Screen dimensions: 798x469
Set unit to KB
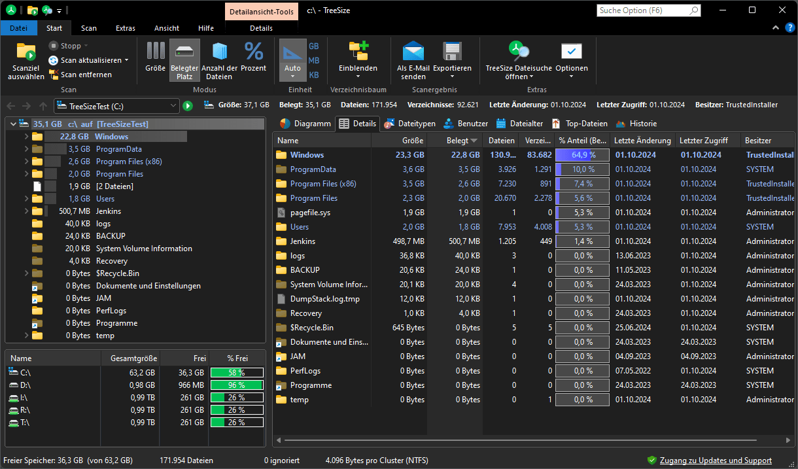314,75
